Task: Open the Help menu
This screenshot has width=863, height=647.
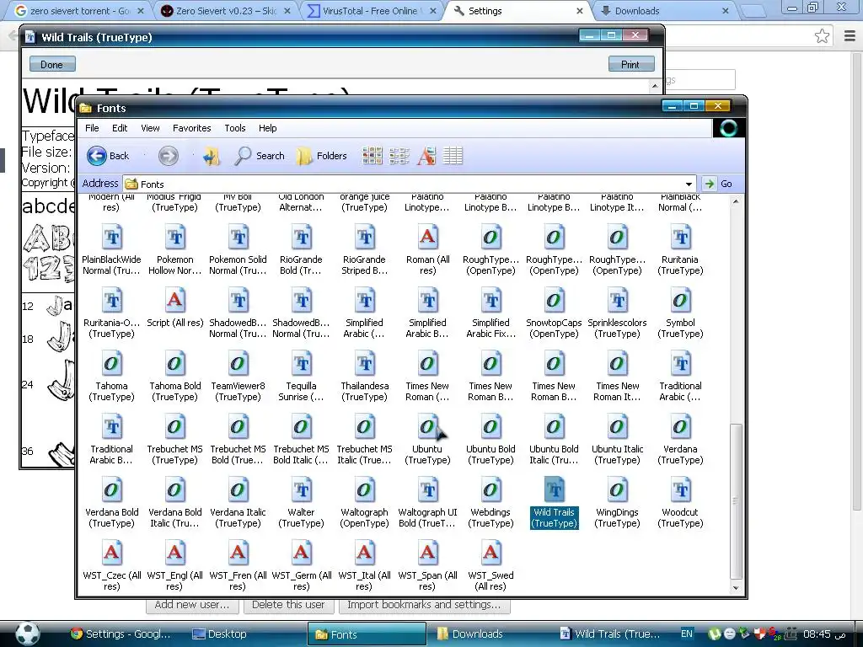Action: pyautogui.click(x=267, y=128)
